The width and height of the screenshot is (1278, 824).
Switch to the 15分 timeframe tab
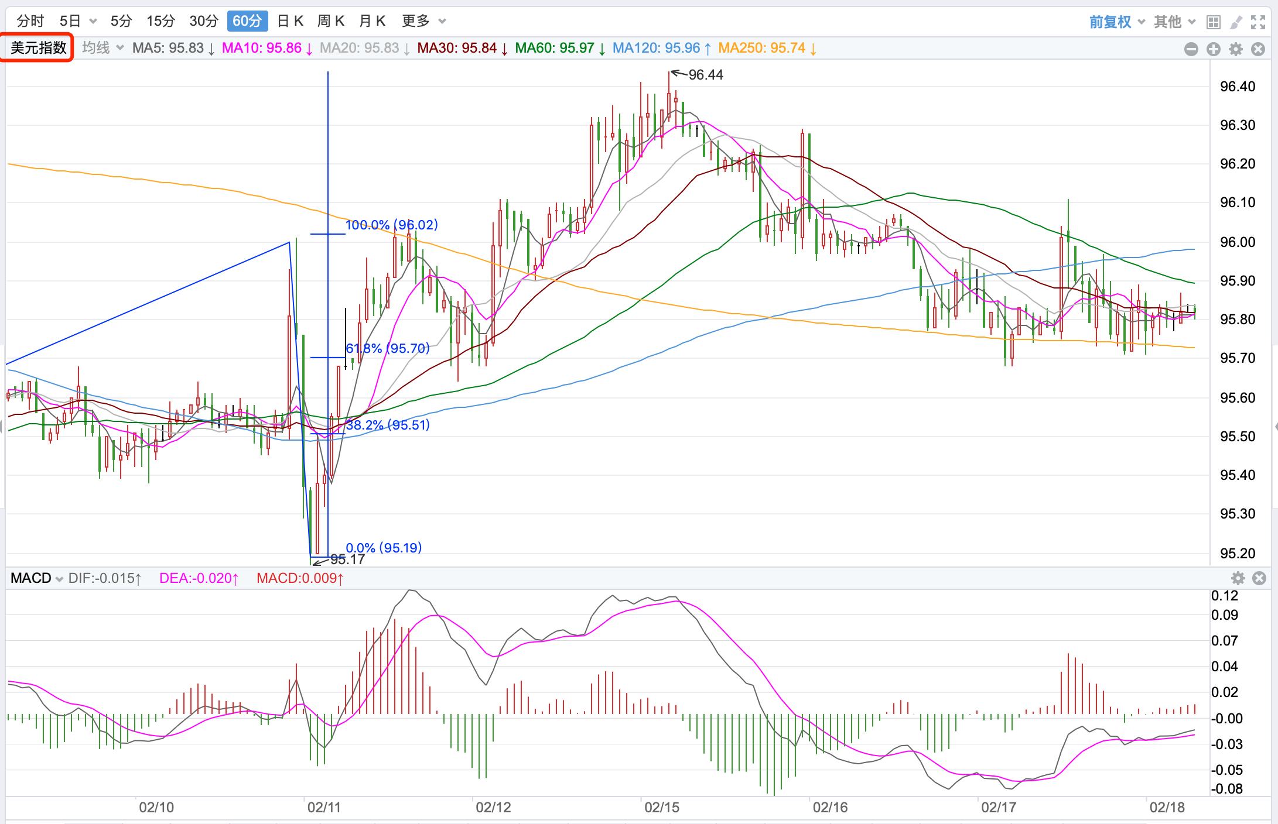click(x=160, y=21)
